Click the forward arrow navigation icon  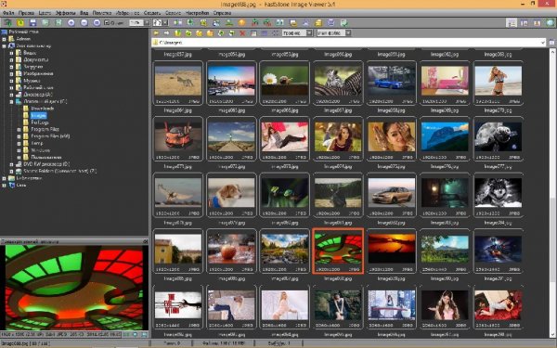(166, 33)
